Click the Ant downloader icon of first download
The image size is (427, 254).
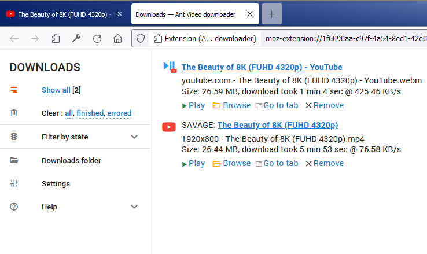click(x=170, y=67)
